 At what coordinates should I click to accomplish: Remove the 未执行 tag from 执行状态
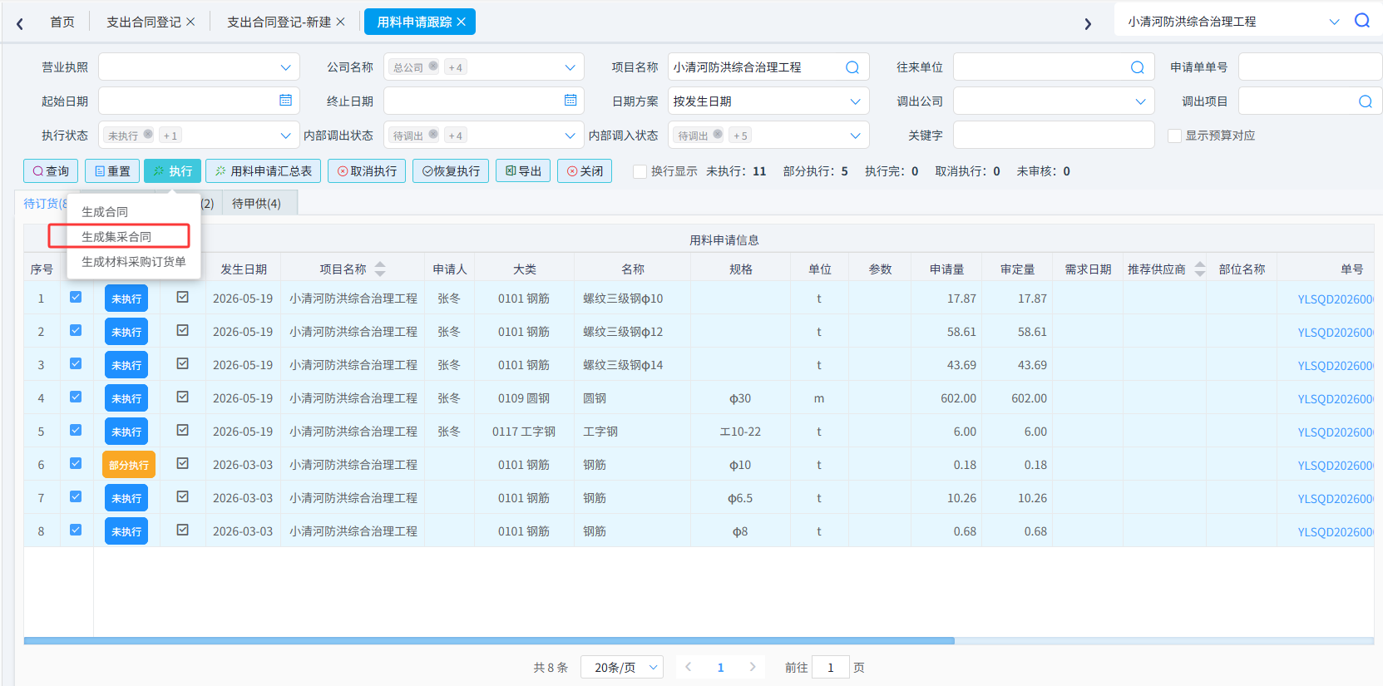pyautogui.click(x=148, y=134)
